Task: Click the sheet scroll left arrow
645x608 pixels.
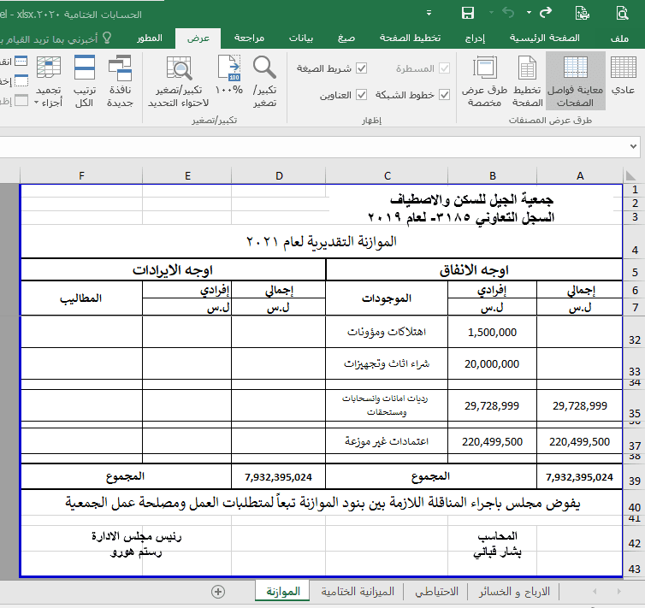Action: pos(595,592)
